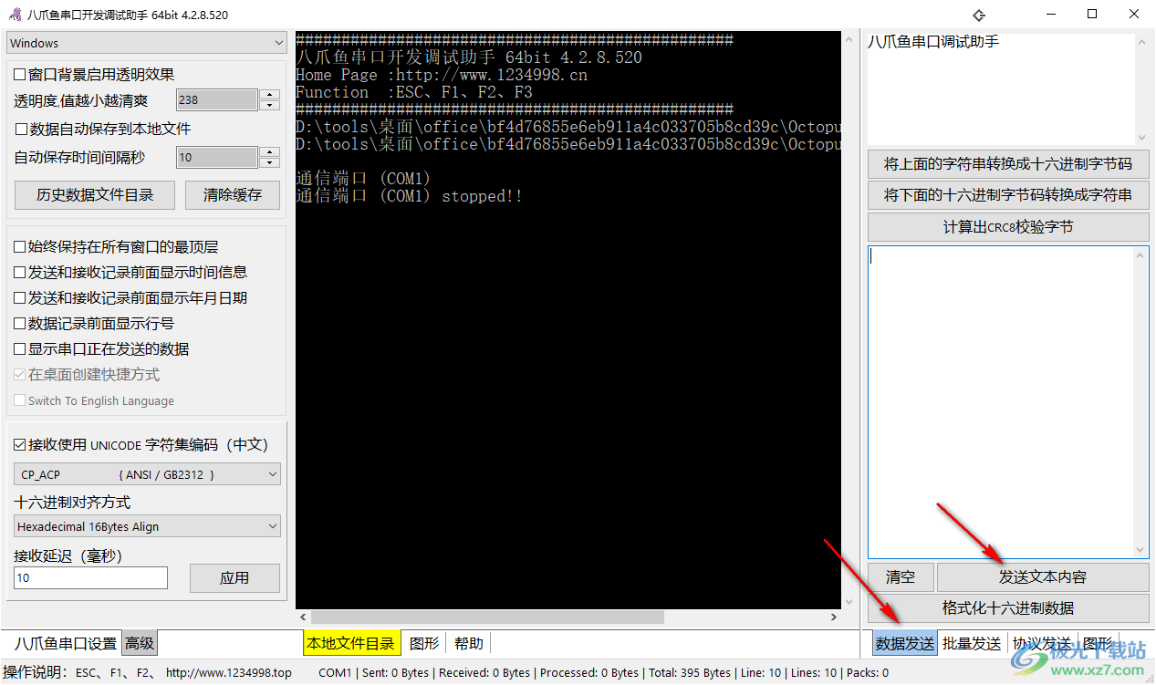Screen dimensions: 1156x685
Task: Open 历史数据文件目录 button
Action: pos(95,194)
